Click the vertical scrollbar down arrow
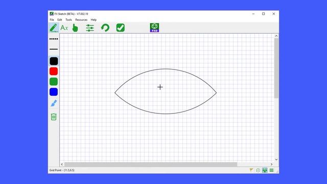This screenshot has width=327, height=184. [x=276, y=159]
